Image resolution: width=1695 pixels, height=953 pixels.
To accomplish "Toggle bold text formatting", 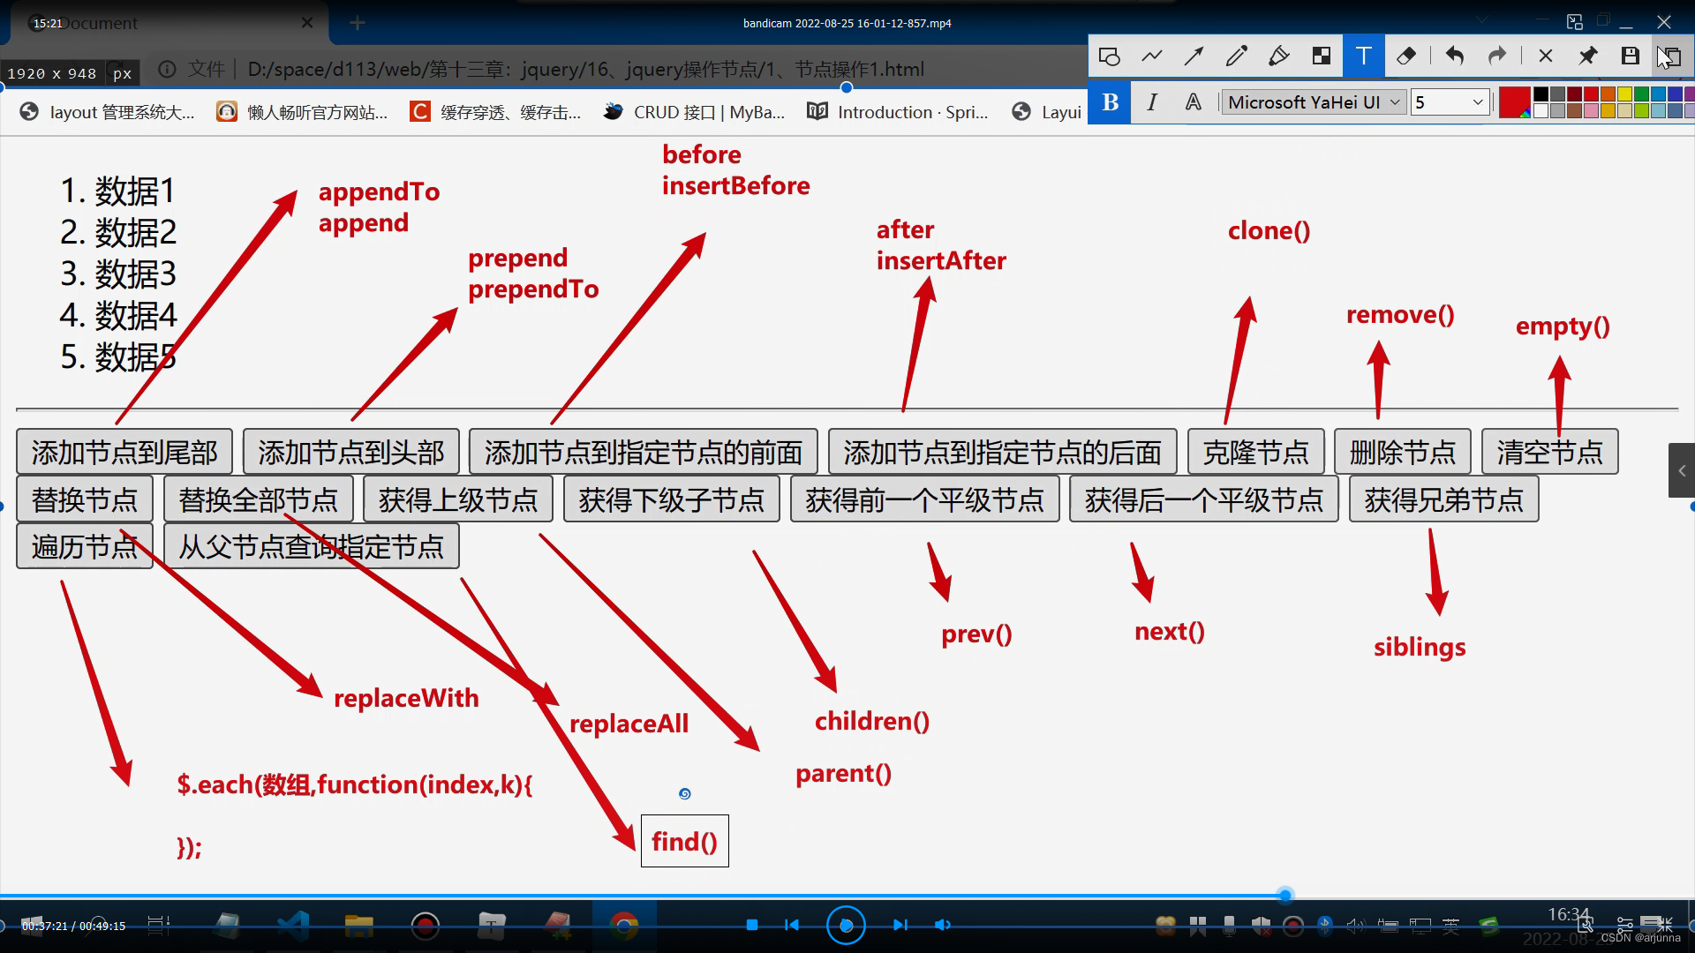I will 1110,102.
